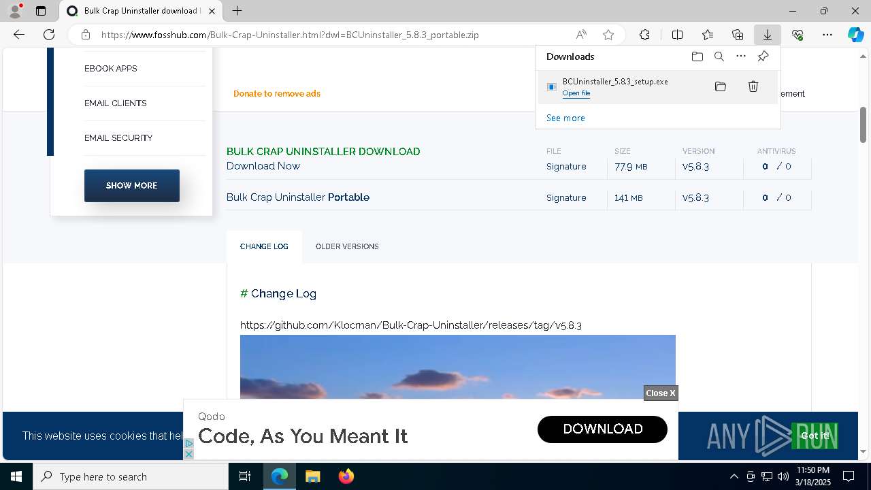871x490 pixels.
Task: Open Task View on taskbar
Action: click(245, 476)
